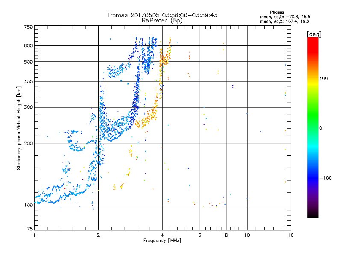Click the Frequency [MHz] axis label
This screenshot has width=342, height=256.
pos(162,241)
